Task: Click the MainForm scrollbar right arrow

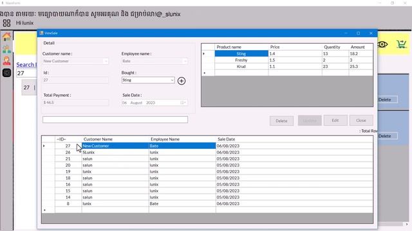Action: tap(407, 224)
